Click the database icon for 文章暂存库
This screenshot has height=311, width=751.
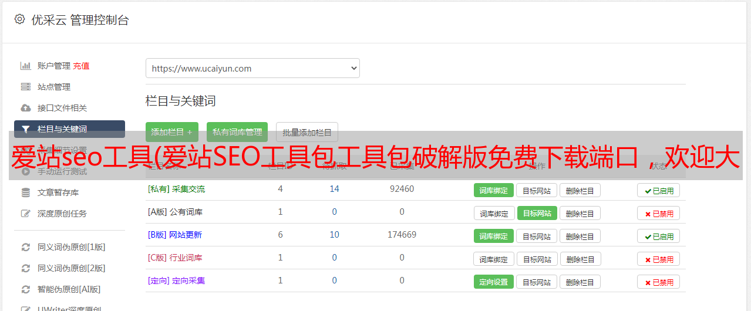click(x=26, y=192)
